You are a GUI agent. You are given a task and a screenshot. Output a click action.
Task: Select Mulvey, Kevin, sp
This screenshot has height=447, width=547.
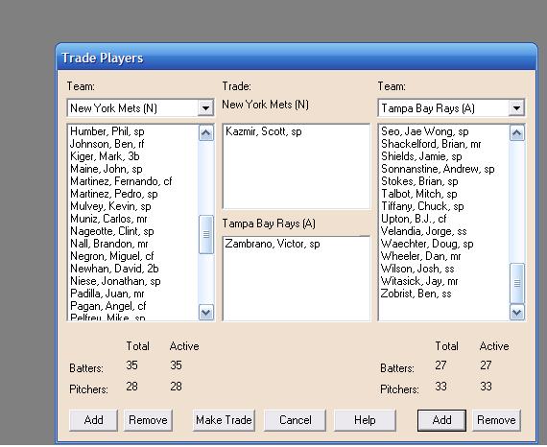[110, 206]
